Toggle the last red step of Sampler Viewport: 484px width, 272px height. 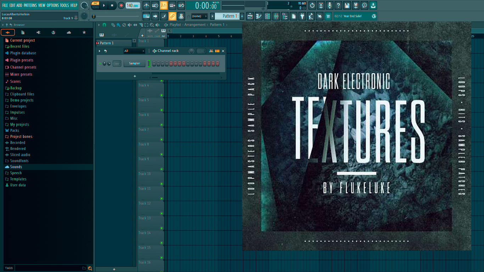click(218, 64)
